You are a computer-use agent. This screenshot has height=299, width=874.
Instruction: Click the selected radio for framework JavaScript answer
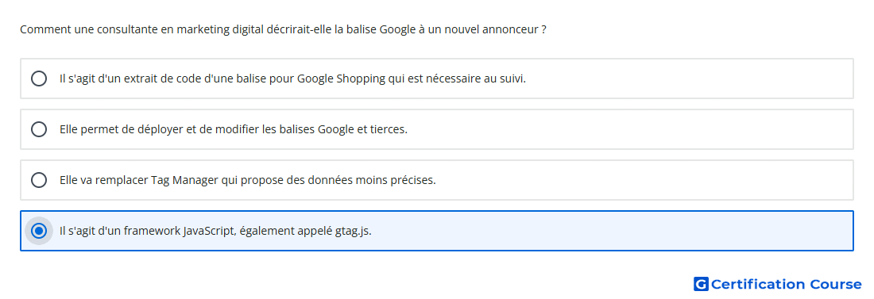coord(39,231)
